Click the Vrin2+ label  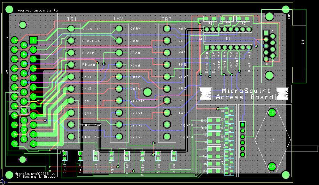point(138,125)
